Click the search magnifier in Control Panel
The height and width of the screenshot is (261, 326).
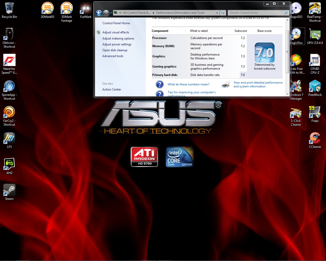point(286,13)
